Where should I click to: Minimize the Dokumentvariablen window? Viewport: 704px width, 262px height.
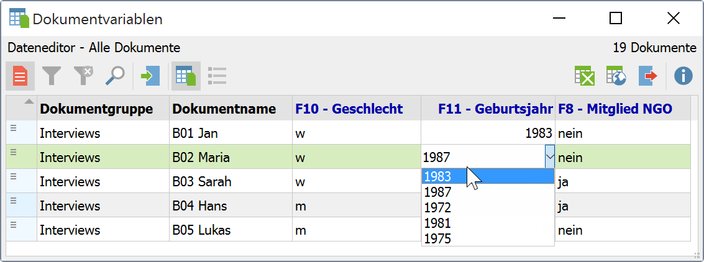coord(559,19)
